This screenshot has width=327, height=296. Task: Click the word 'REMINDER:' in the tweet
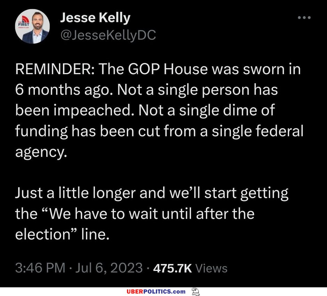(x=55, y=69)
